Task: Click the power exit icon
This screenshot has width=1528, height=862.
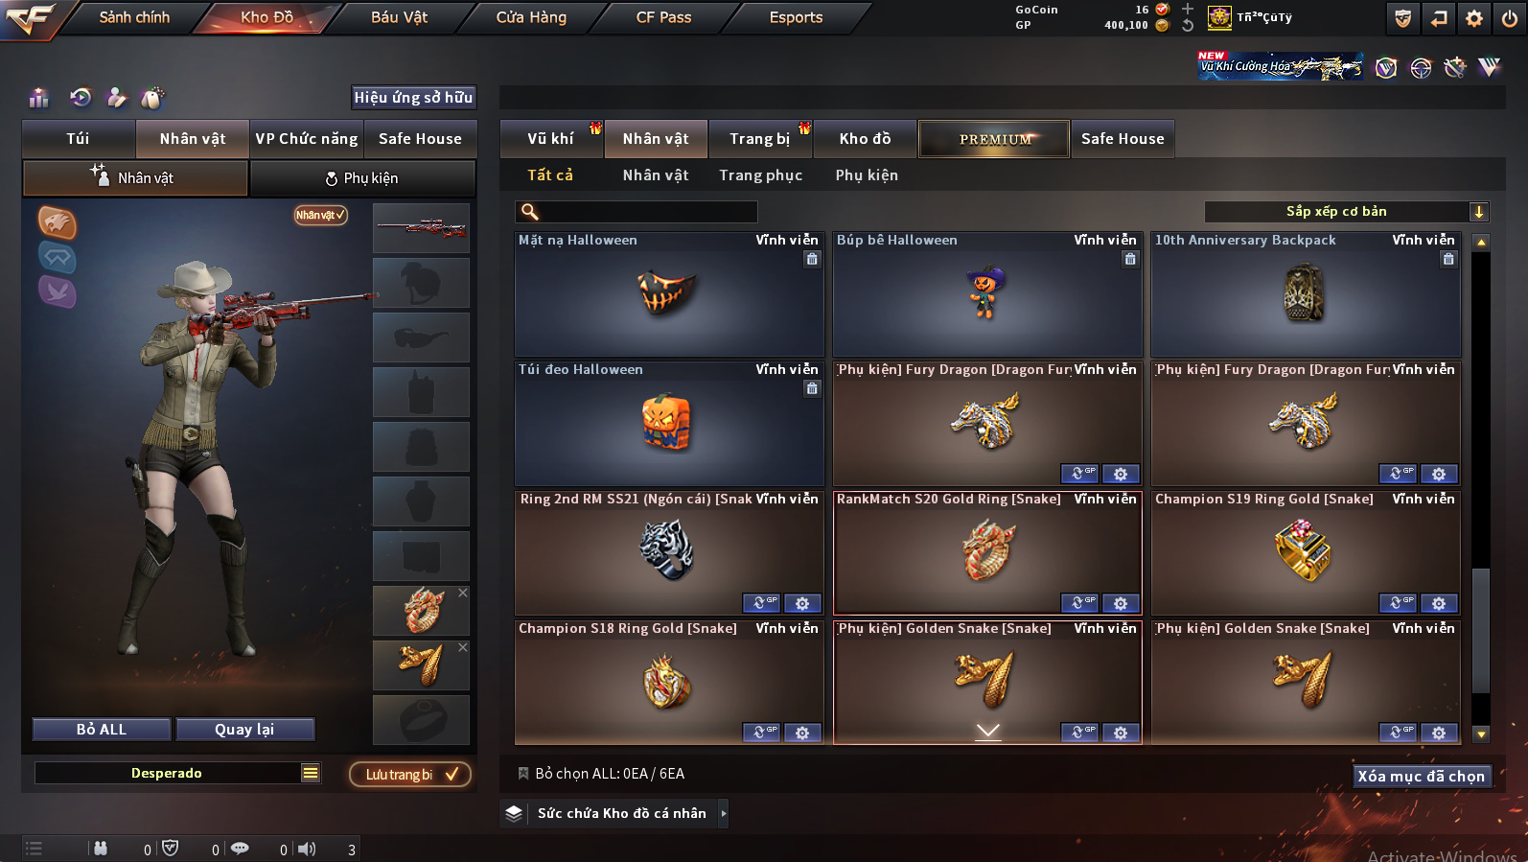Action: [1510, 17]
